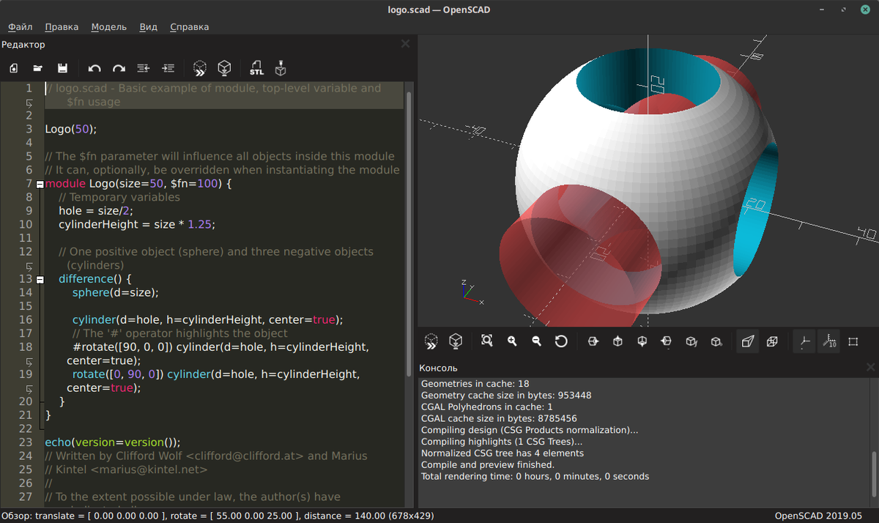The width and height of the screenshot is (879, 523).
Task: Undo the last edit
Action: pyautogui.click(x=94, y=68)
